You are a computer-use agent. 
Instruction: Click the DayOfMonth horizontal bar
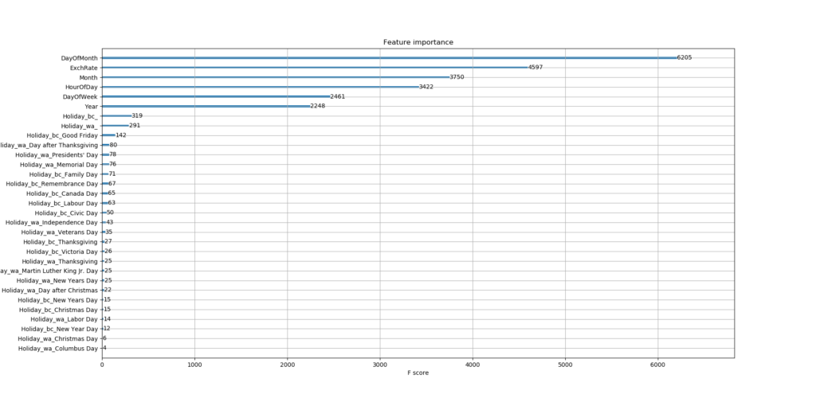[389, 58]
